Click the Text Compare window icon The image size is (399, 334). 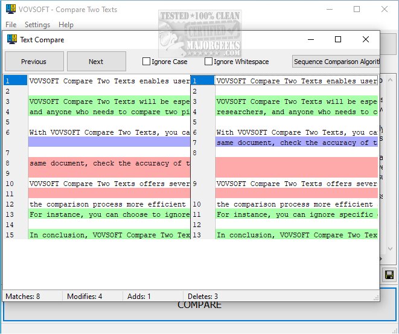pos(12,39)
